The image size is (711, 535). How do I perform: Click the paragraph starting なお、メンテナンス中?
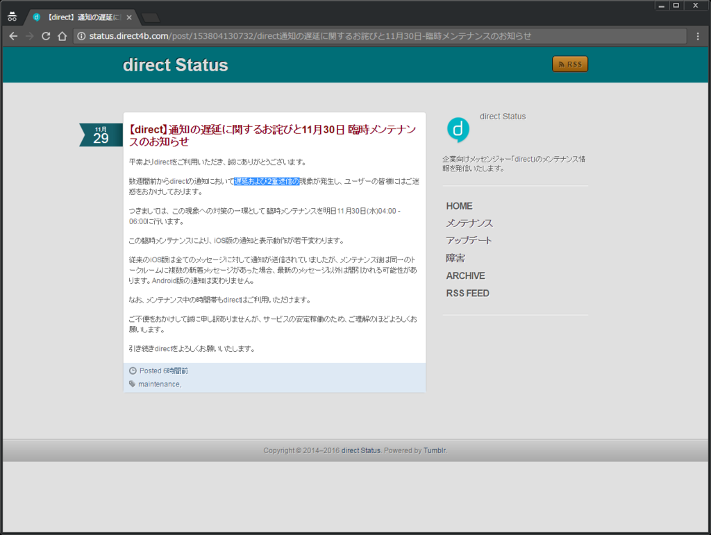pos(220,300)
